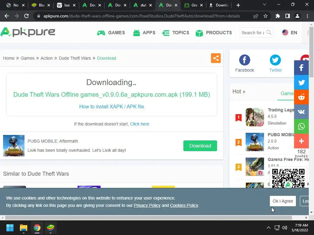314x235 pixels.
Task: Share via floating VK button
Action: 301,112
